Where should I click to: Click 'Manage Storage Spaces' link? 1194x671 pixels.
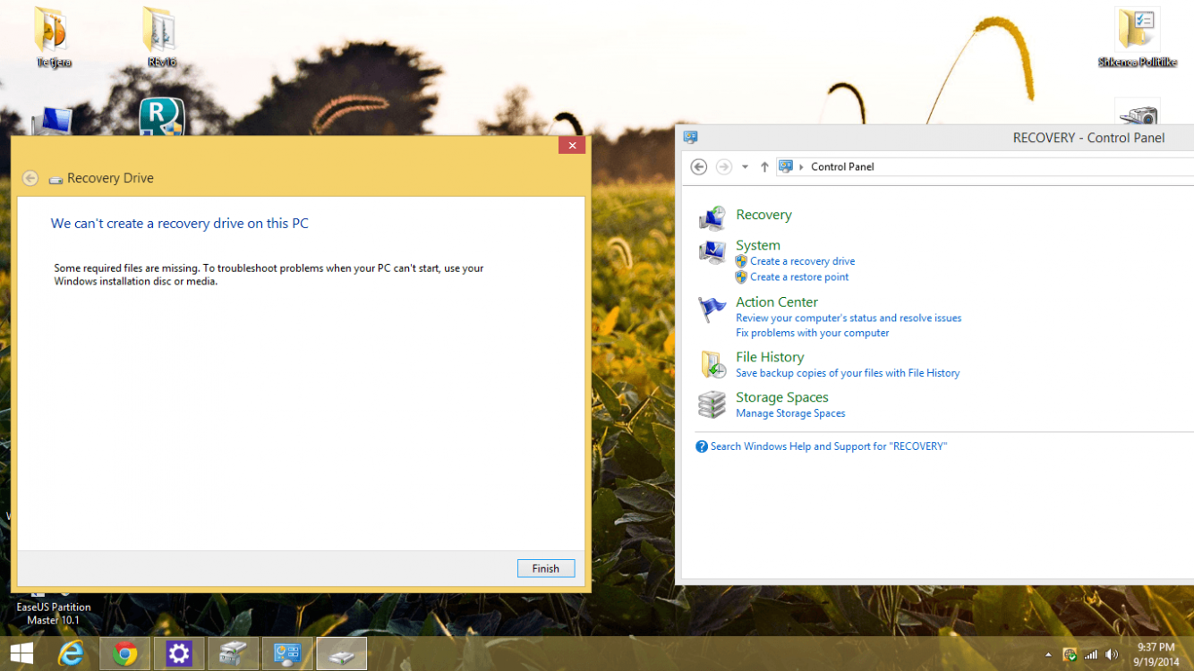pyautogui.click(x=789, y=413)
